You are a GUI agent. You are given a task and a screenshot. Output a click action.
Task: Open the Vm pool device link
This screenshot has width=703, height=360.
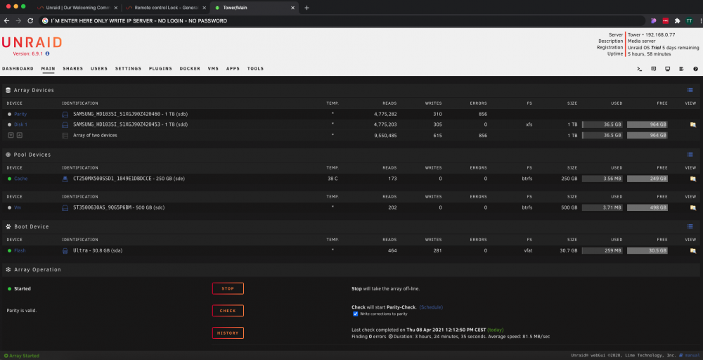coord(18,207)
